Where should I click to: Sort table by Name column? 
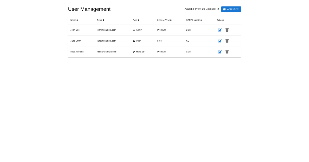pos(74,20)
